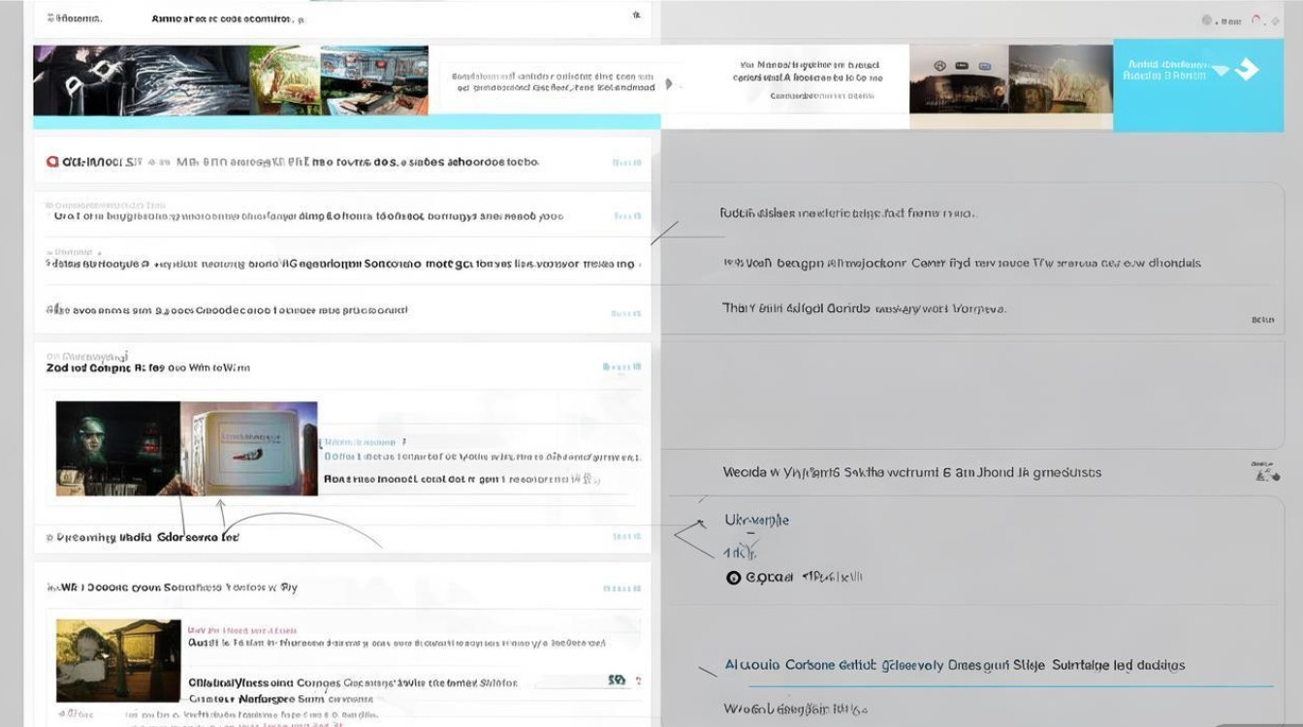1303x727 pixels.
Task: Click the small arrow icon in banner center
Action: [x=668, y=84]
